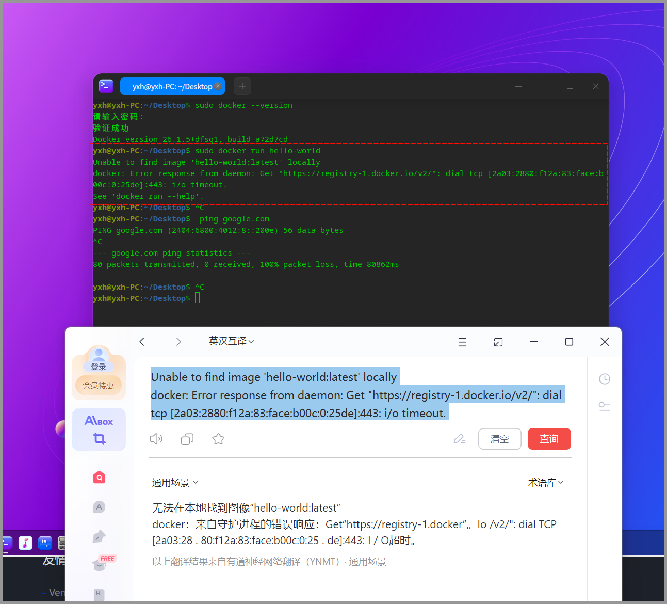Screen dimensions: 667x604
Task: Go back with the translator's left arrow
Action: [x=142, y=342]
